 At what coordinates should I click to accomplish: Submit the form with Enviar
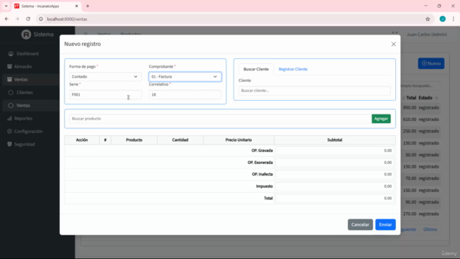tap(385, 224)
